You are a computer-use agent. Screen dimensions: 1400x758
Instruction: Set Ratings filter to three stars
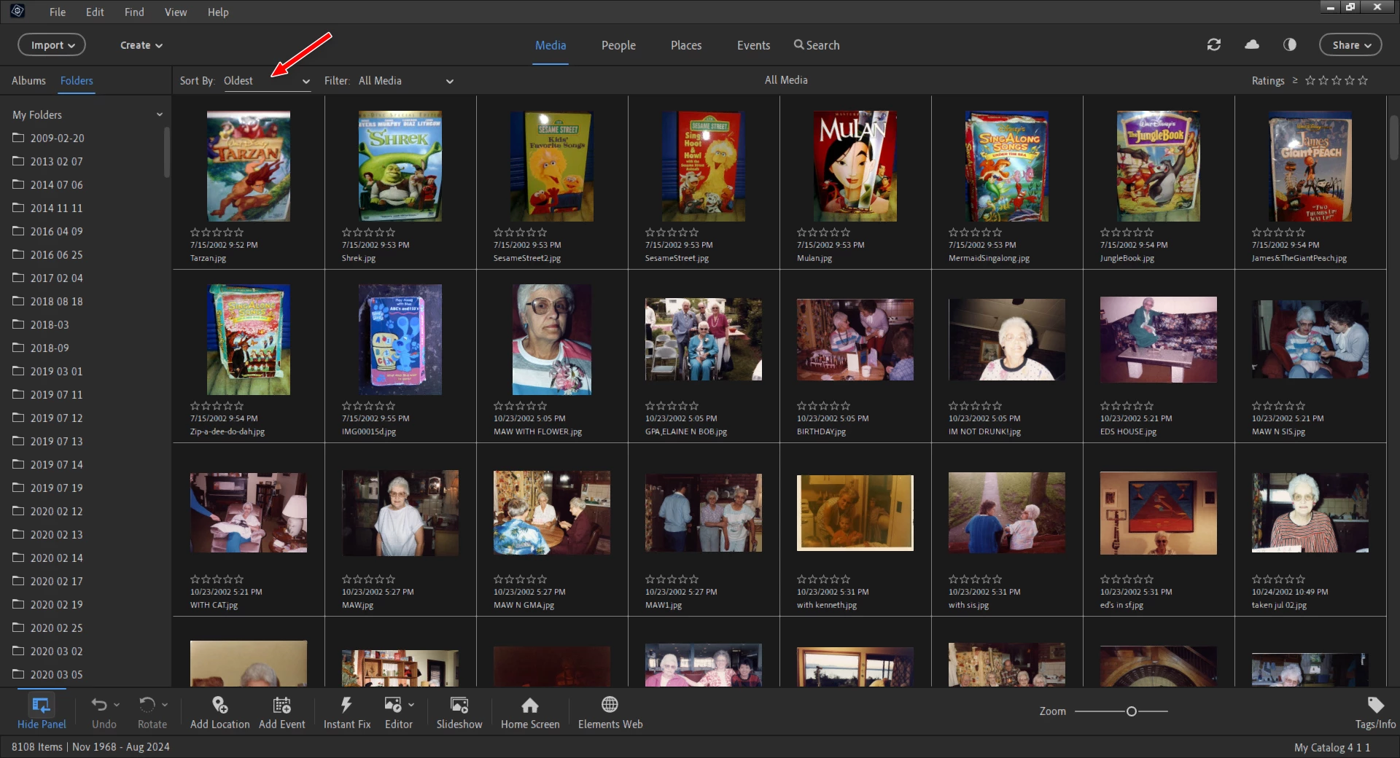pos(1337,80)
